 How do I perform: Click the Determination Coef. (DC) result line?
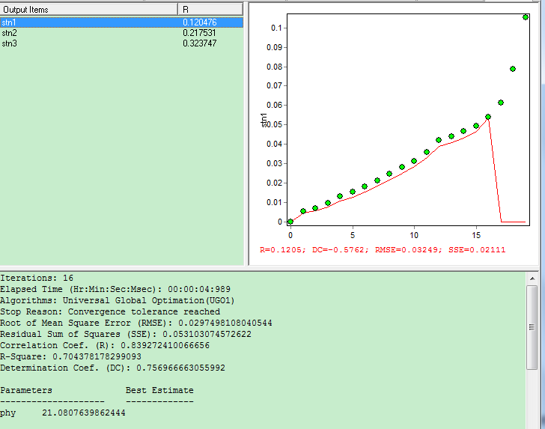[112, 368]
